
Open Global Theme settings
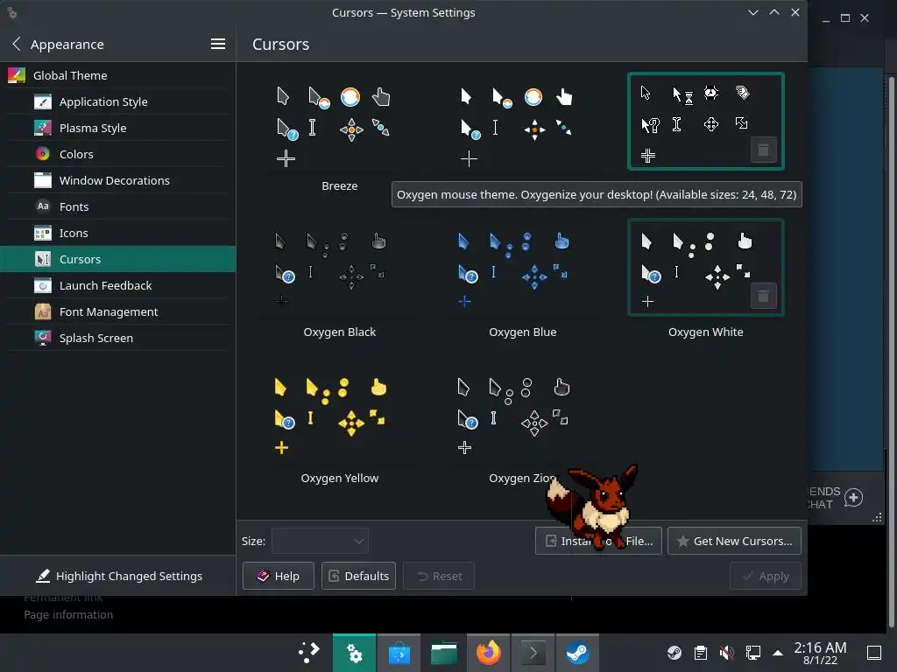pyautogui.click(x=118, y=75)
